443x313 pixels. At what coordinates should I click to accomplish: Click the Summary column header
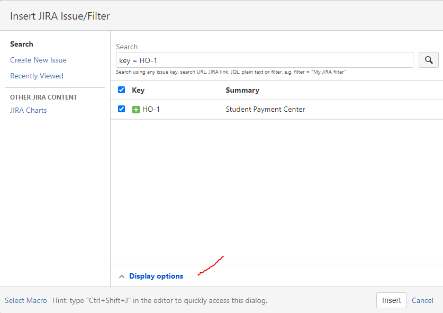tap(242, 90)
